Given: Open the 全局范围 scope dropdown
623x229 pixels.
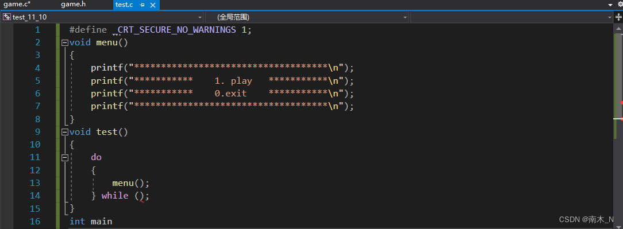Looking at the screenshot, I should click(405, 17).
